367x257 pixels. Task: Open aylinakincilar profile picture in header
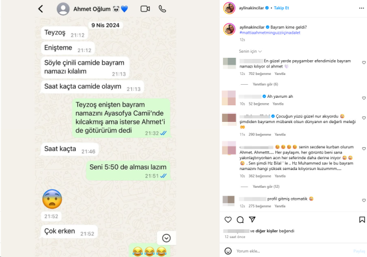tap(229, 8)
